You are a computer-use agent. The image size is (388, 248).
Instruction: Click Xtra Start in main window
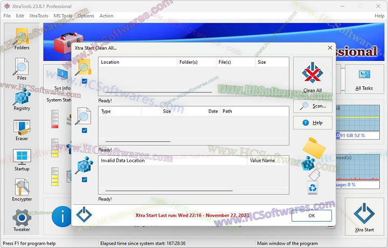point(364,216)
